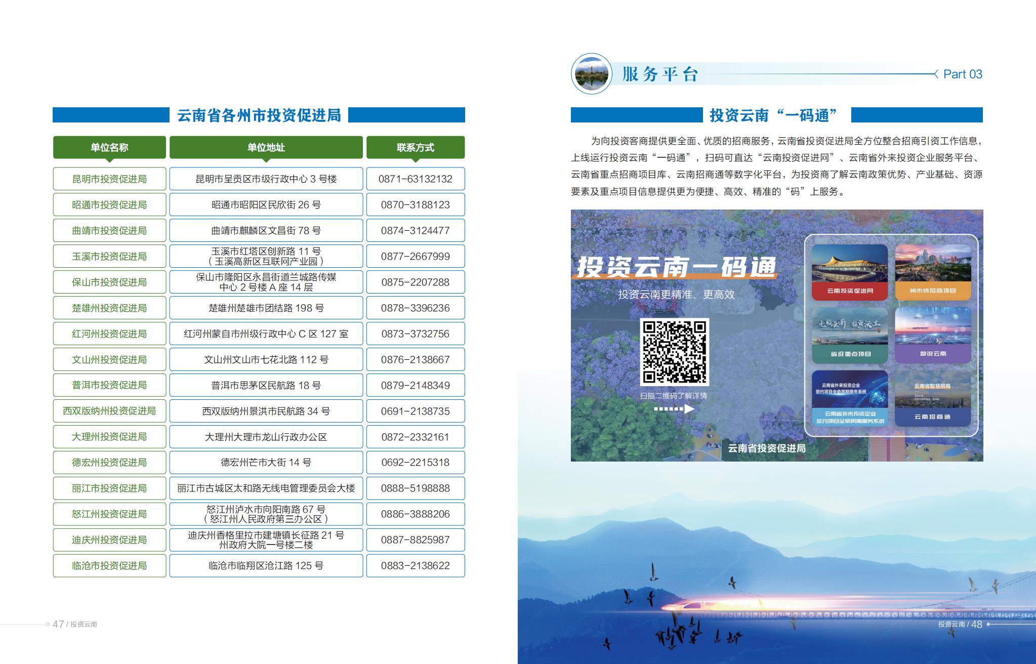Click phone number 0874-3124477
The width and height of the screenshot is (1036, 664).
click(416, 231)
